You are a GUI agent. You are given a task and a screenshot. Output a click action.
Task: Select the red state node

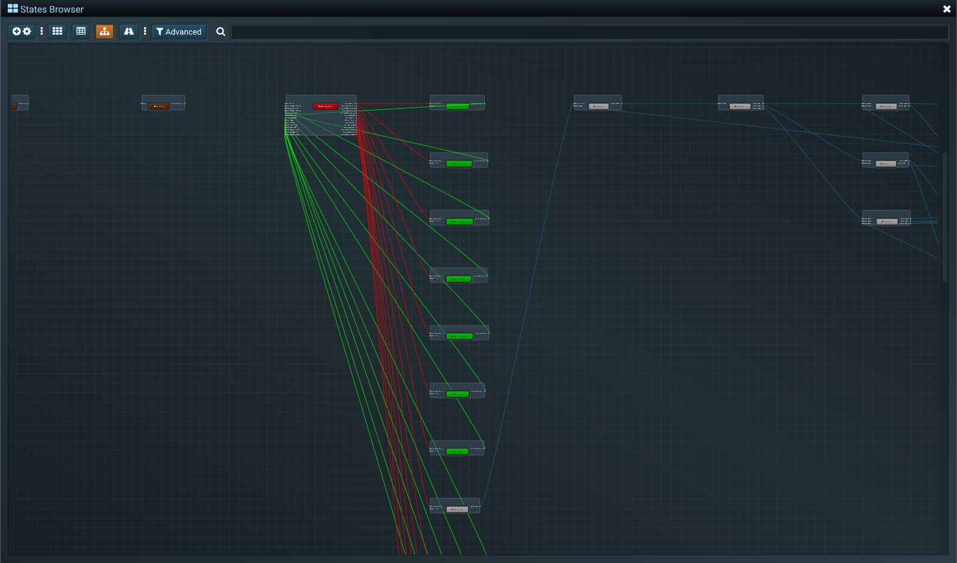326,106
